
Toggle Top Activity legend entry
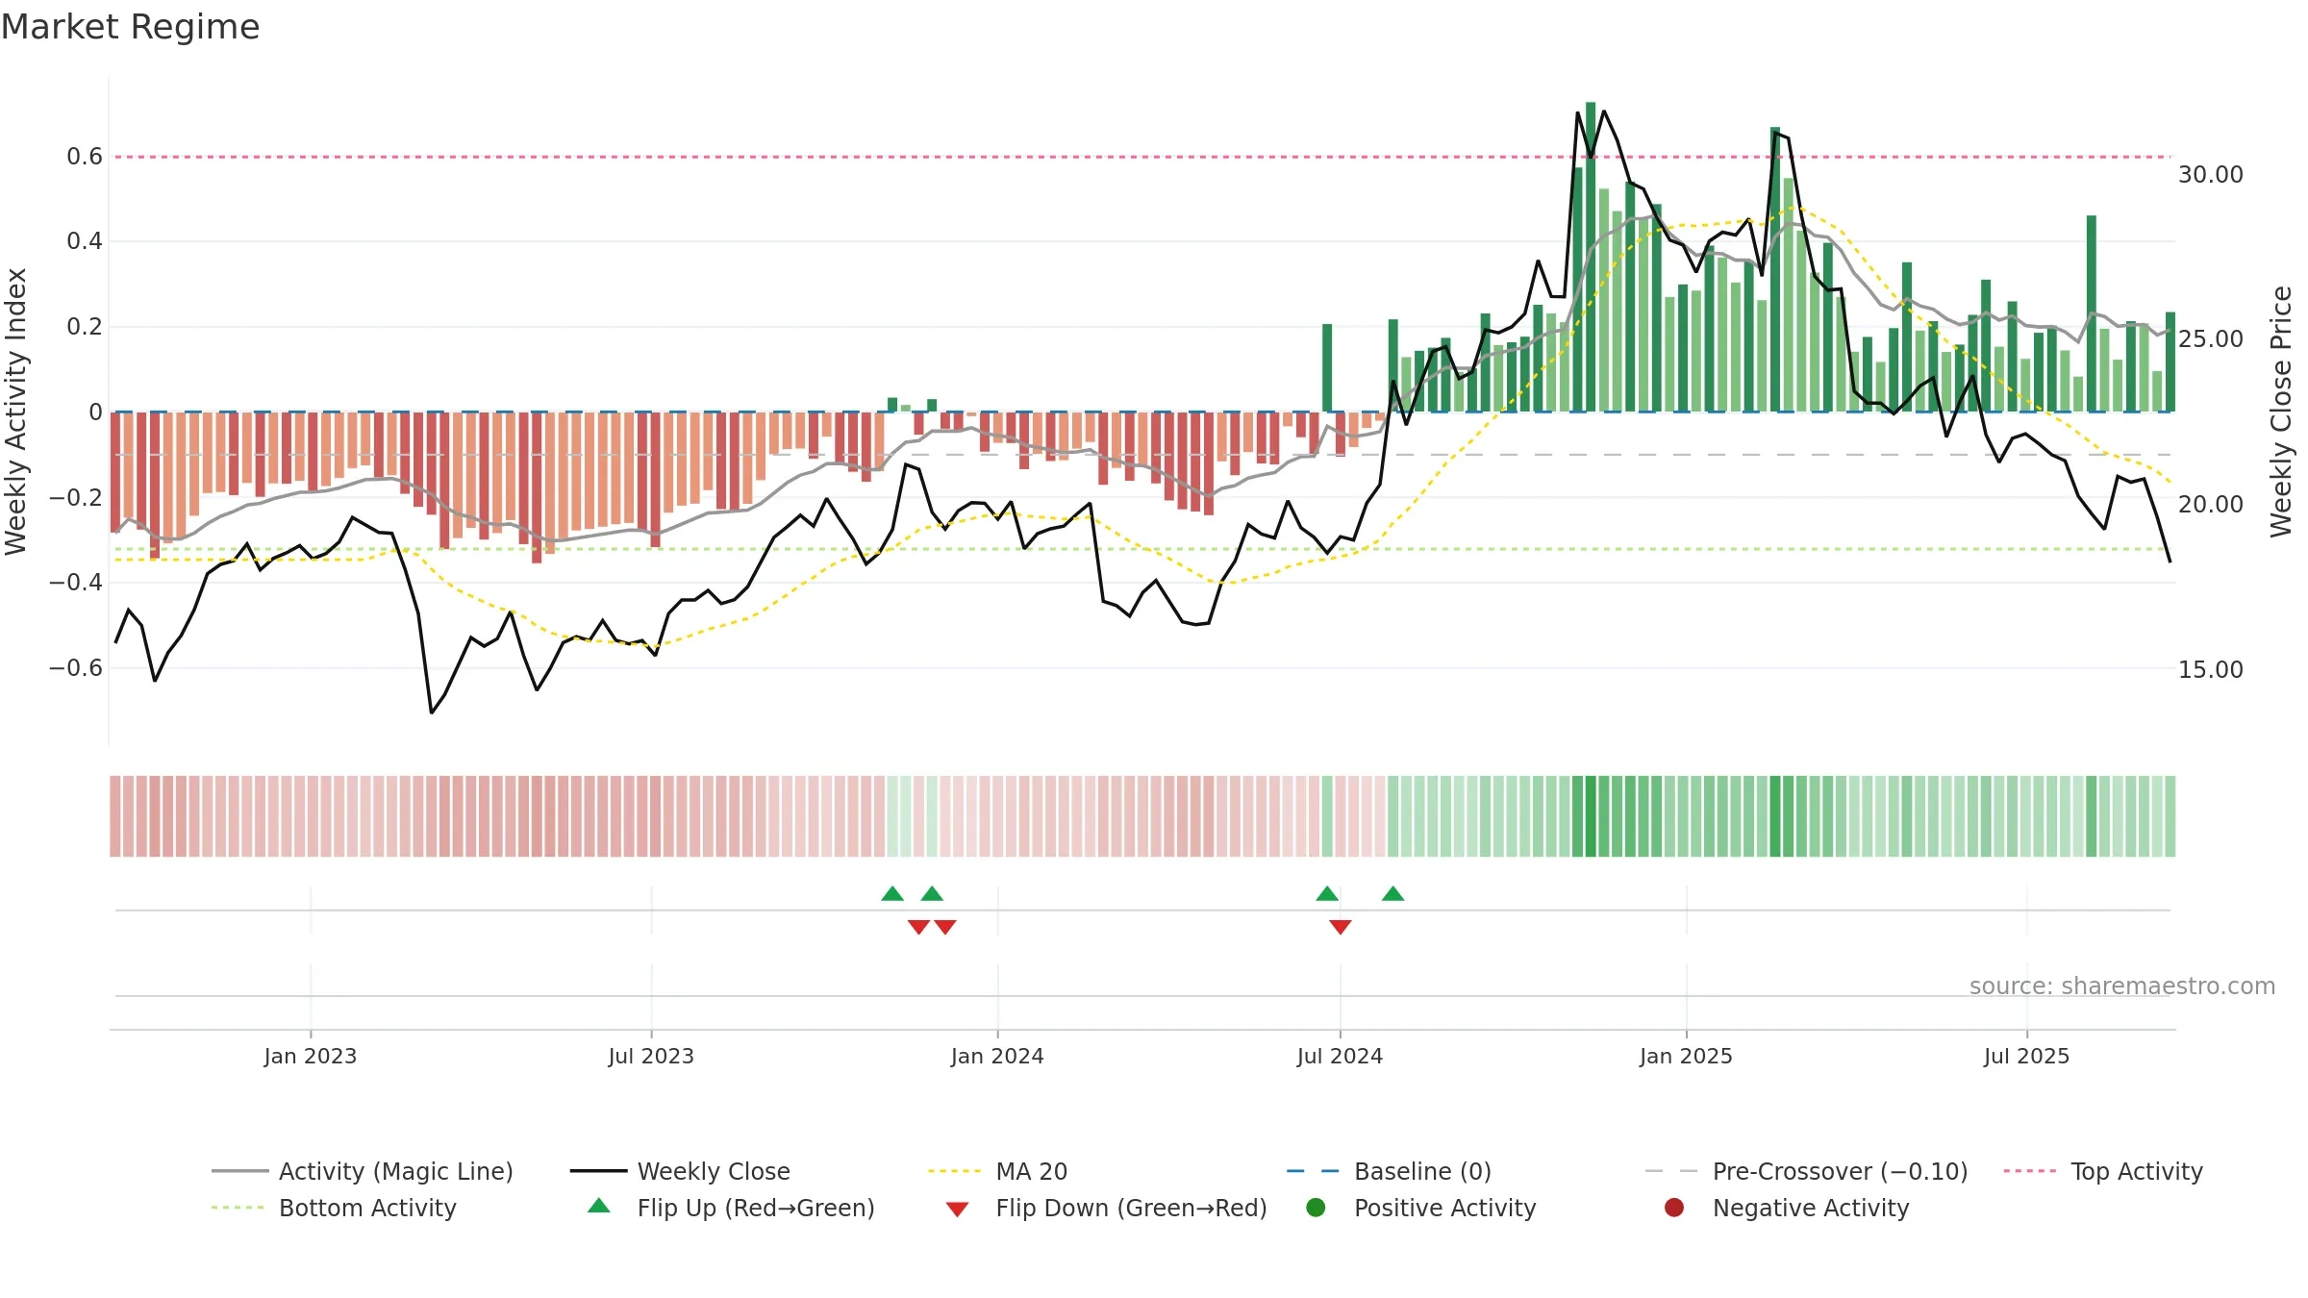coord(2103,1171)
